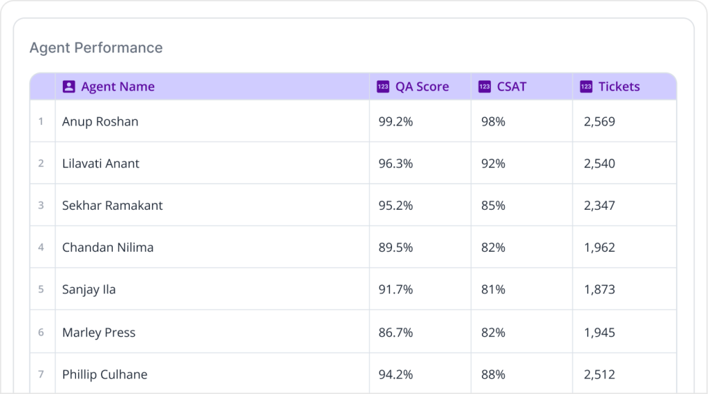708x394 pixels.
Task: Select agent name Lilavati Anant
Action: (101, 164)
